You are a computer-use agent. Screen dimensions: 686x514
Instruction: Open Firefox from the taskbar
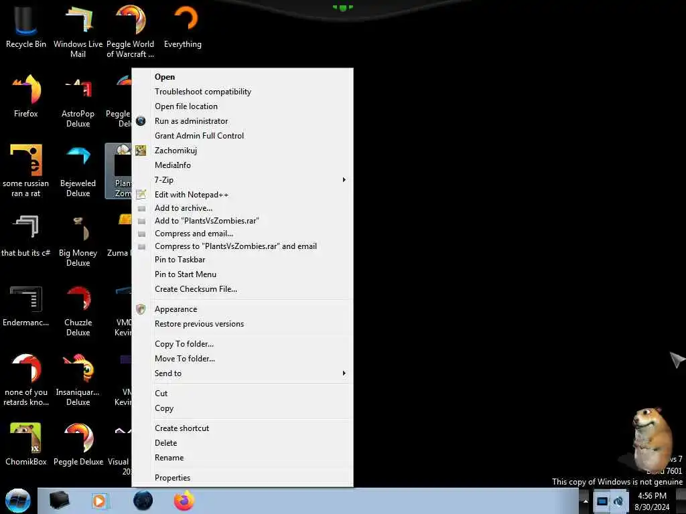[184, 501]
